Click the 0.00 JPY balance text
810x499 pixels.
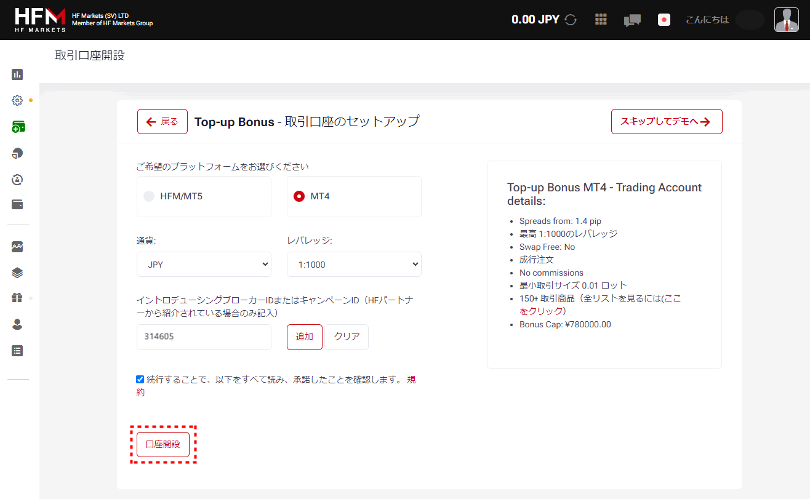[535, 20]
